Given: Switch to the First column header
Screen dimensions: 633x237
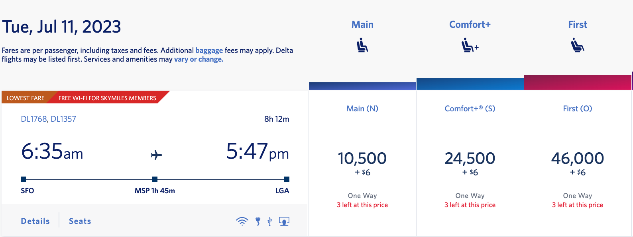Looking at the screenshot, I should [x=578, y=24].
